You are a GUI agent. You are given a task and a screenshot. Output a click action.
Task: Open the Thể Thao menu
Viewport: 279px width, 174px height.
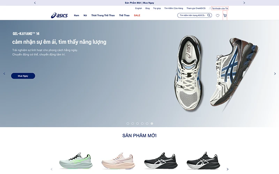124,15
